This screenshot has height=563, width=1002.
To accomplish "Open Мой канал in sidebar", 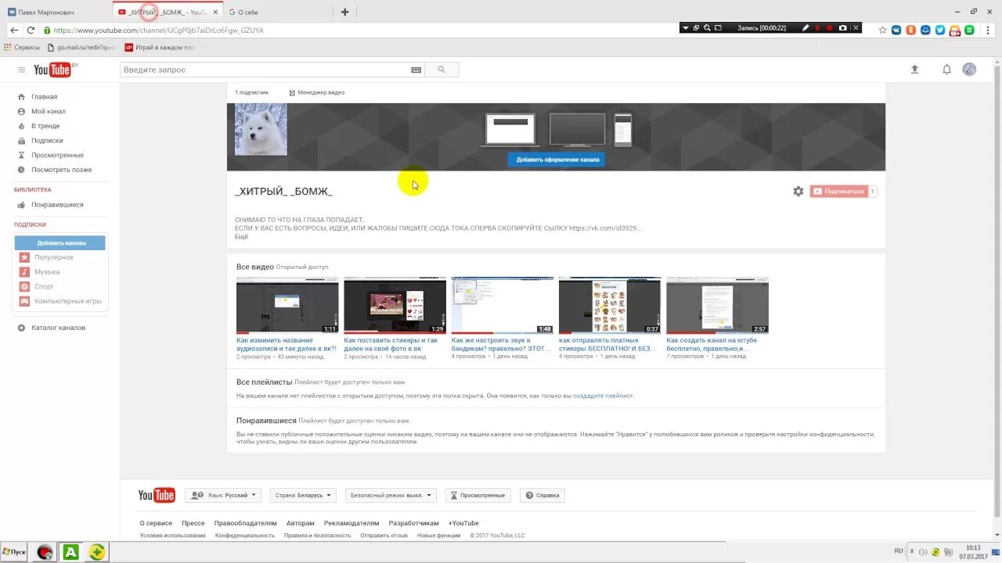I will pyautogui.click(x=48, y=111).
